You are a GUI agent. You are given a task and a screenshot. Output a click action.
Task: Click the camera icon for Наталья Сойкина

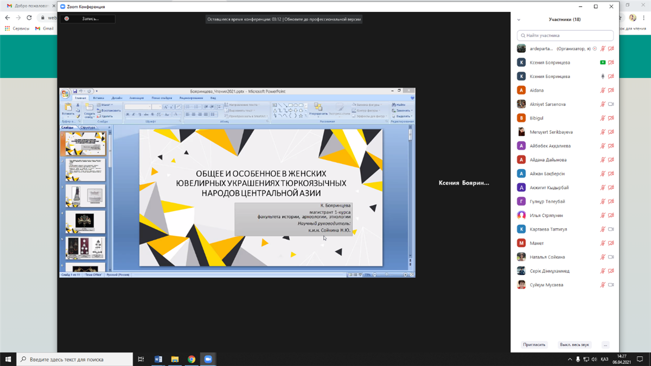click(611, 257)
